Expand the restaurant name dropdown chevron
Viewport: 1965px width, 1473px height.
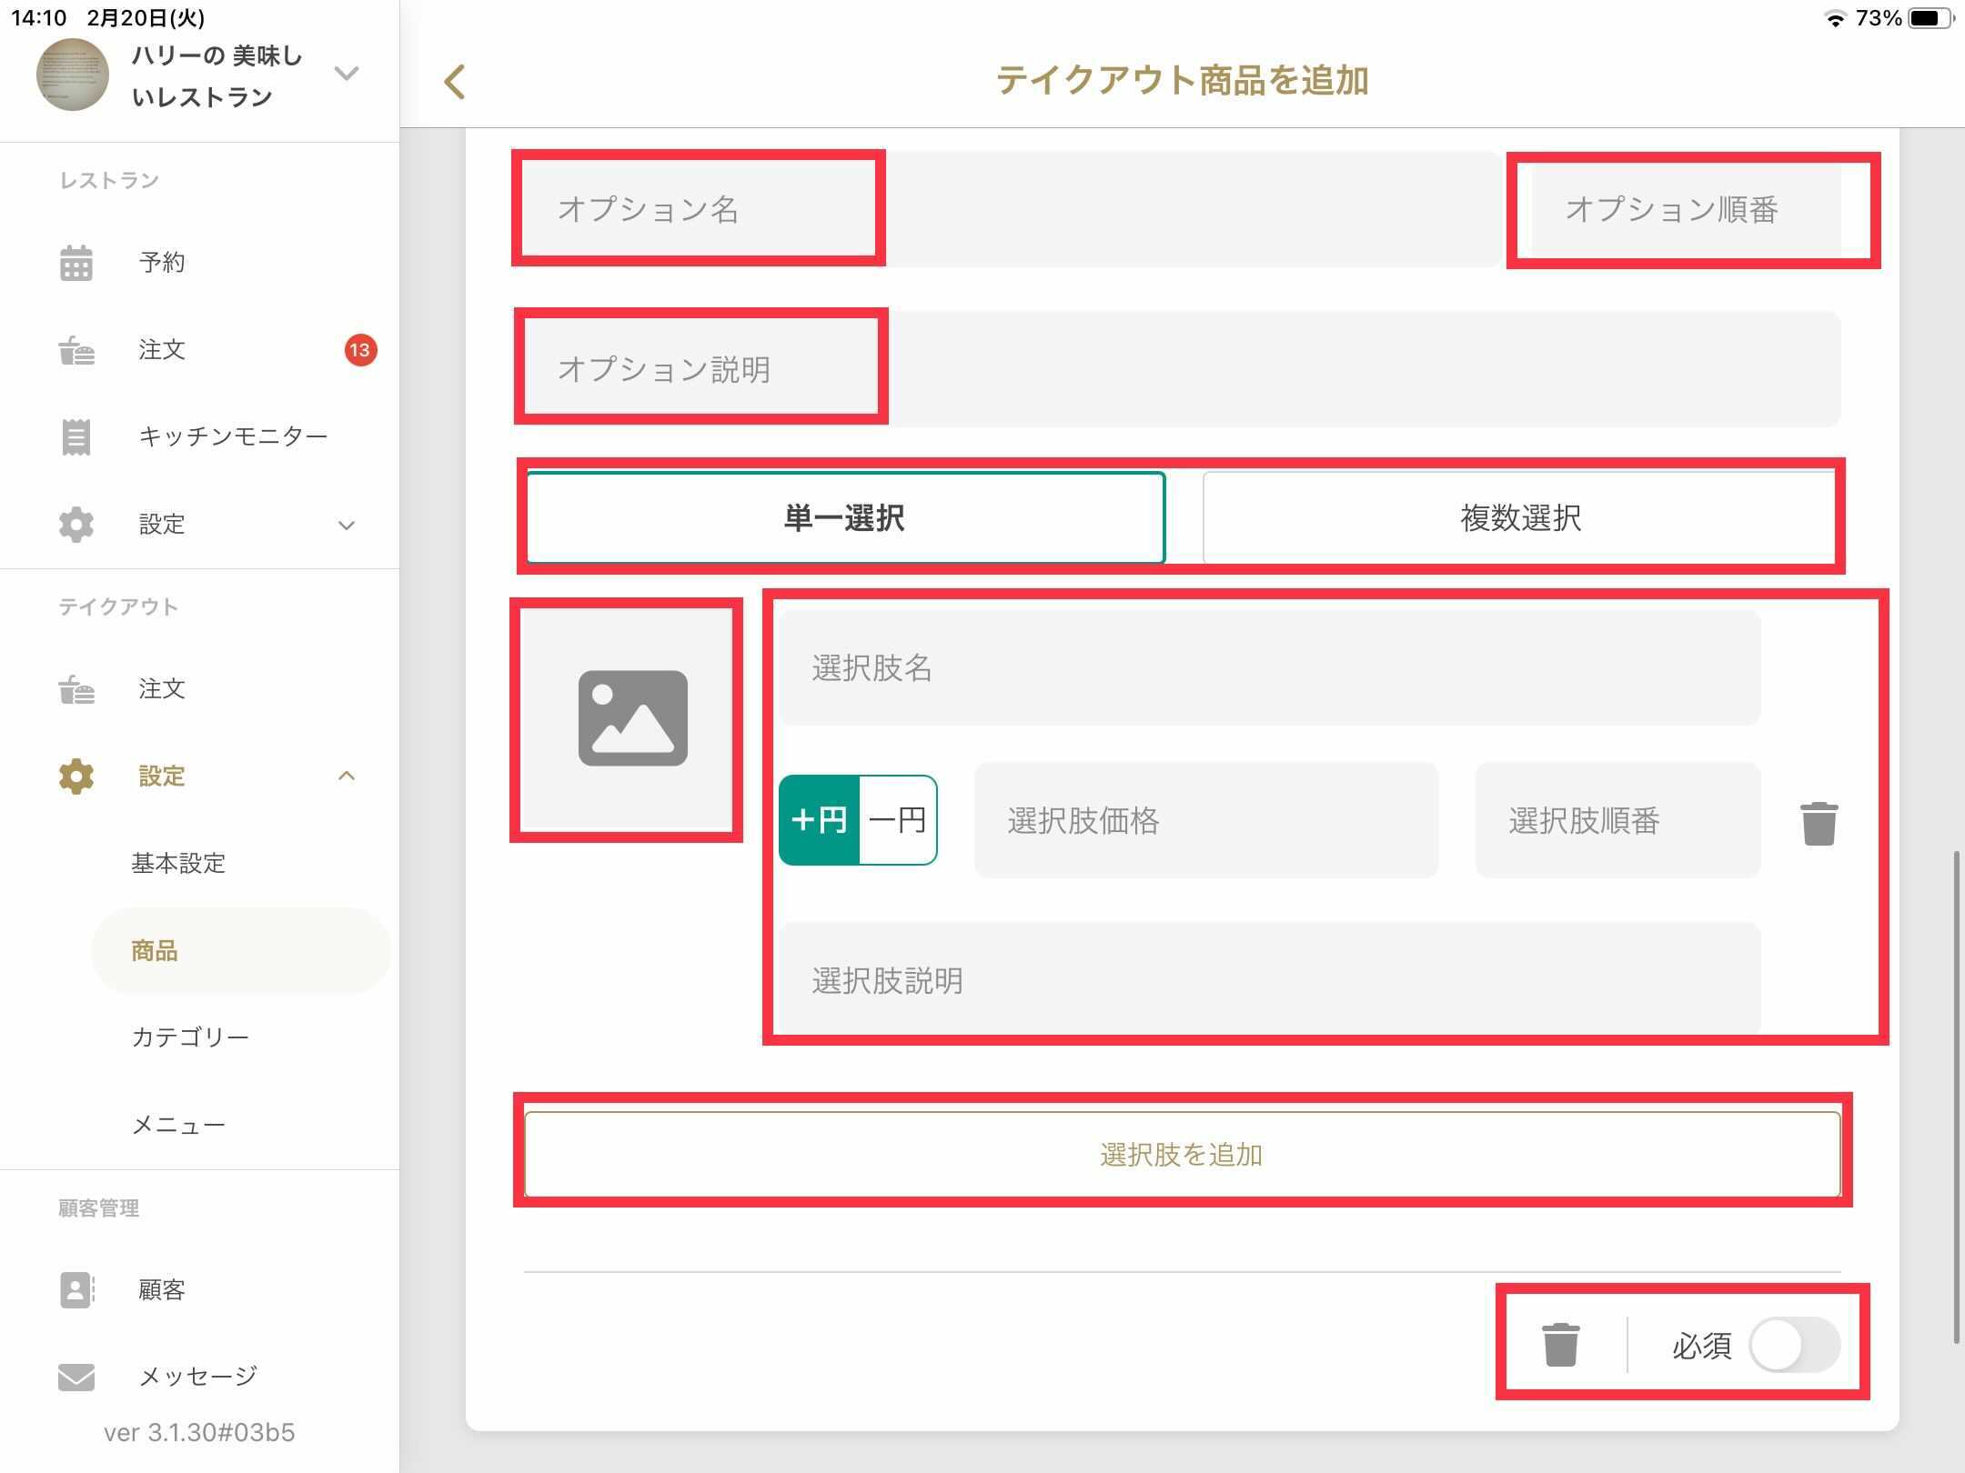(347, 73)
